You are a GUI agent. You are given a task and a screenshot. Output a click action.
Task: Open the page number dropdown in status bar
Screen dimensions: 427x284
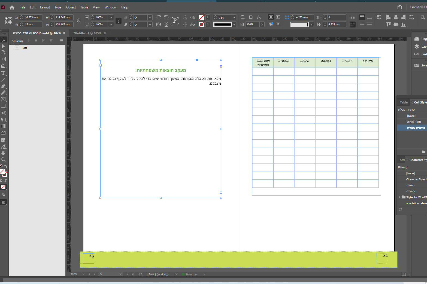[x=120, y=274]
